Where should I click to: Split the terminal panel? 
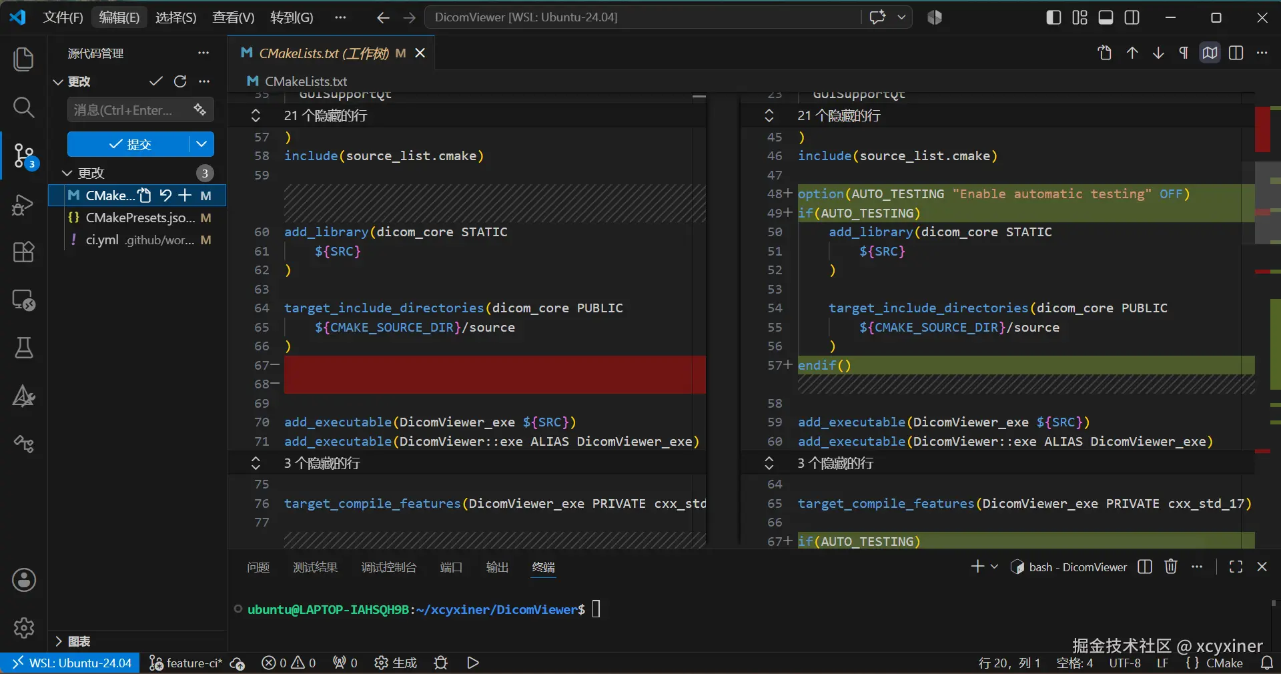[x=1145, y=567]
